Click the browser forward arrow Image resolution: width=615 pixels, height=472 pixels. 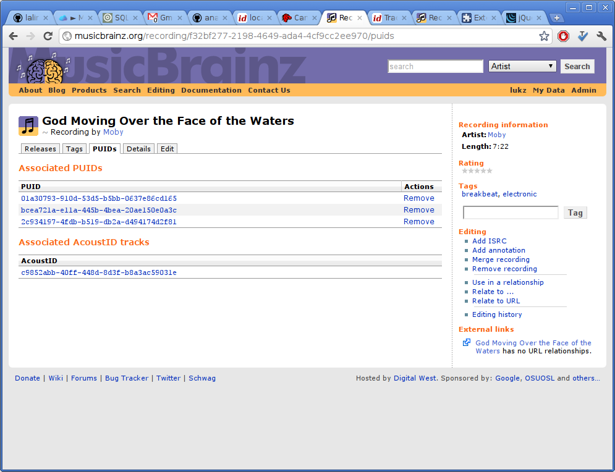30,36
